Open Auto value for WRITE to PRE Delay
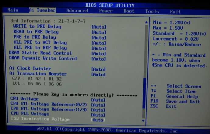This screenshot has width=210, height=134. (x=99, y=27)
